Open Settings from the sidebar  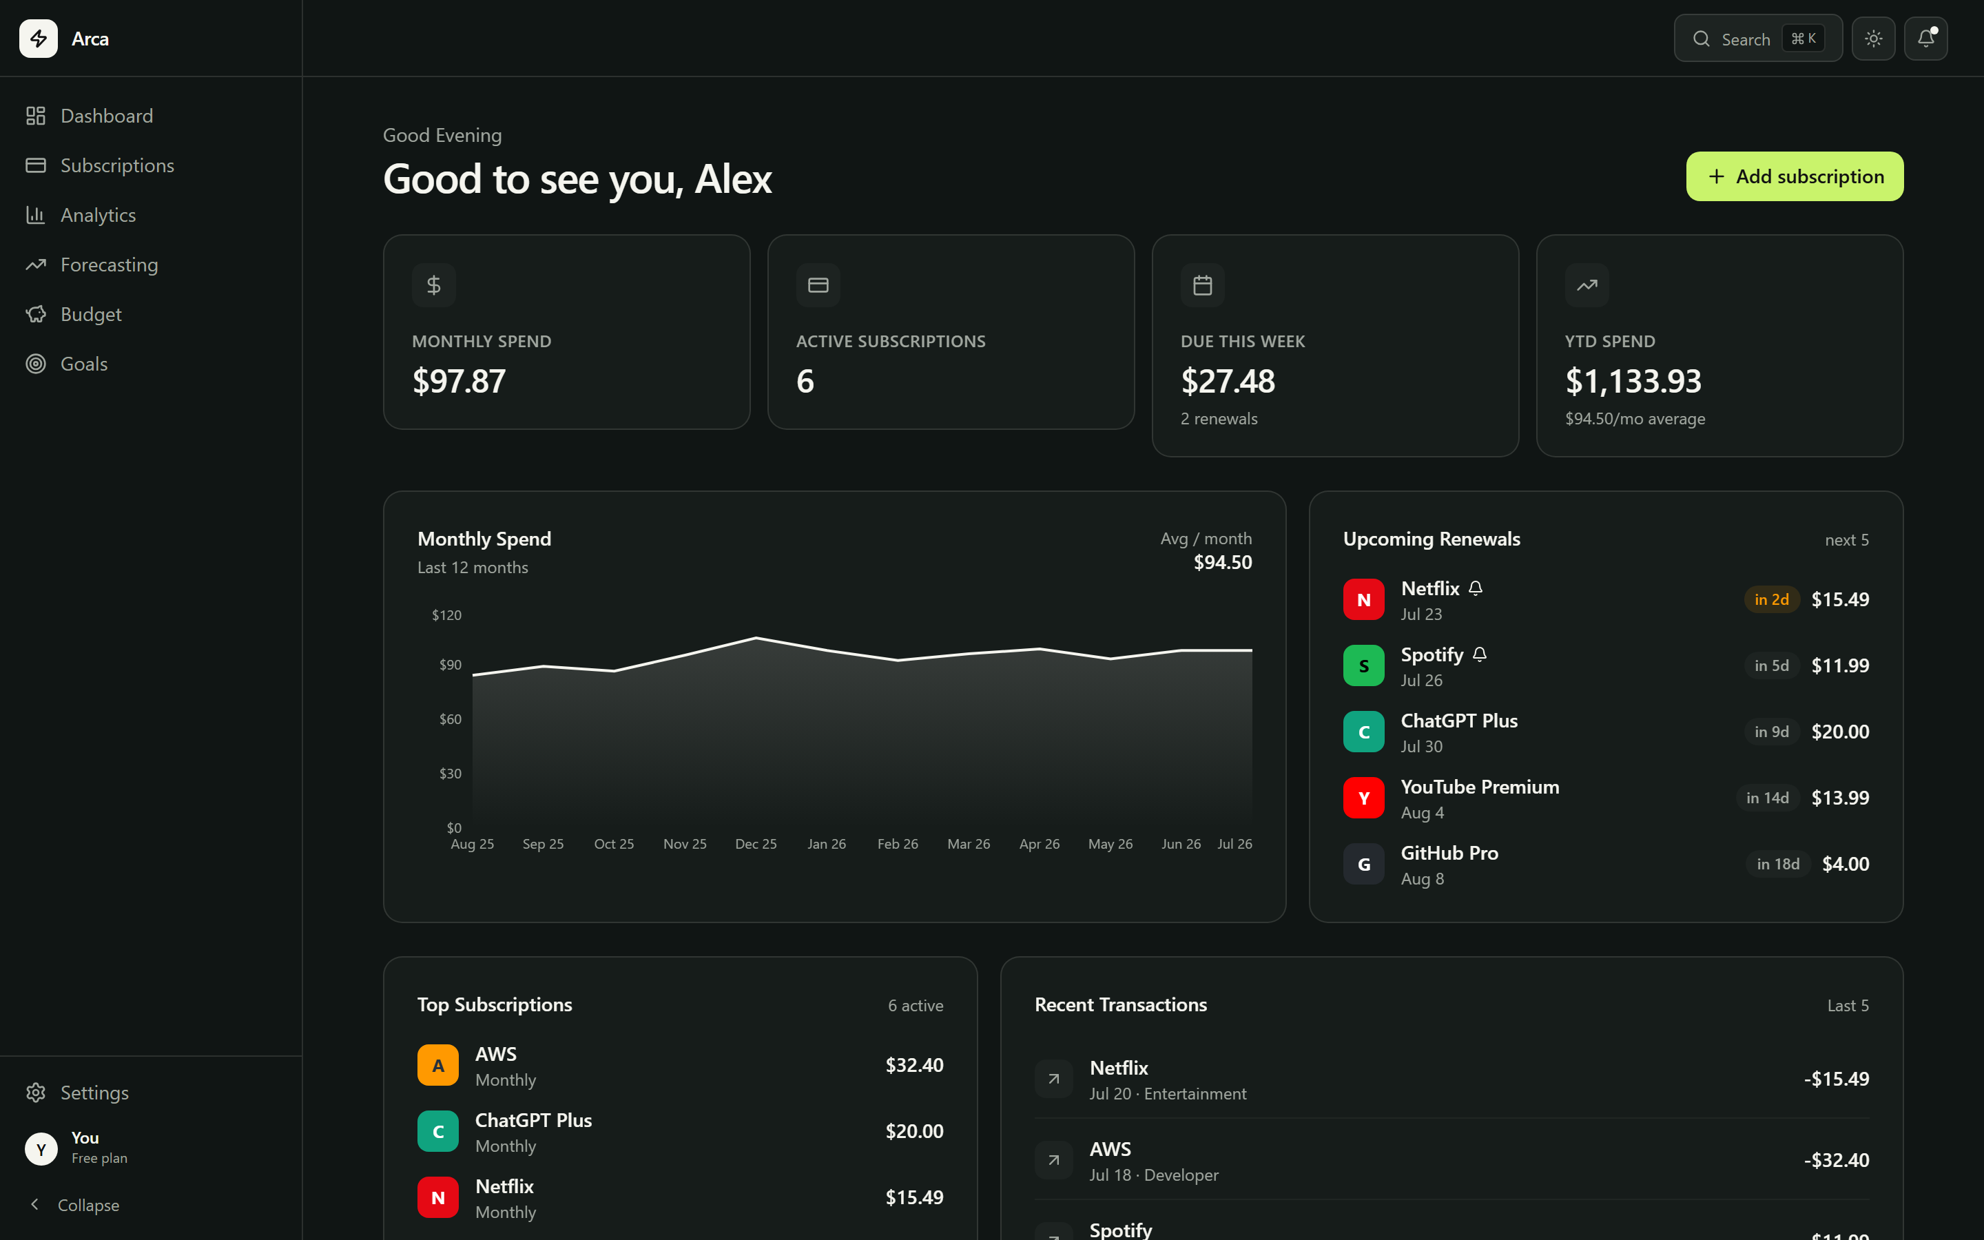click(151, 1093)
